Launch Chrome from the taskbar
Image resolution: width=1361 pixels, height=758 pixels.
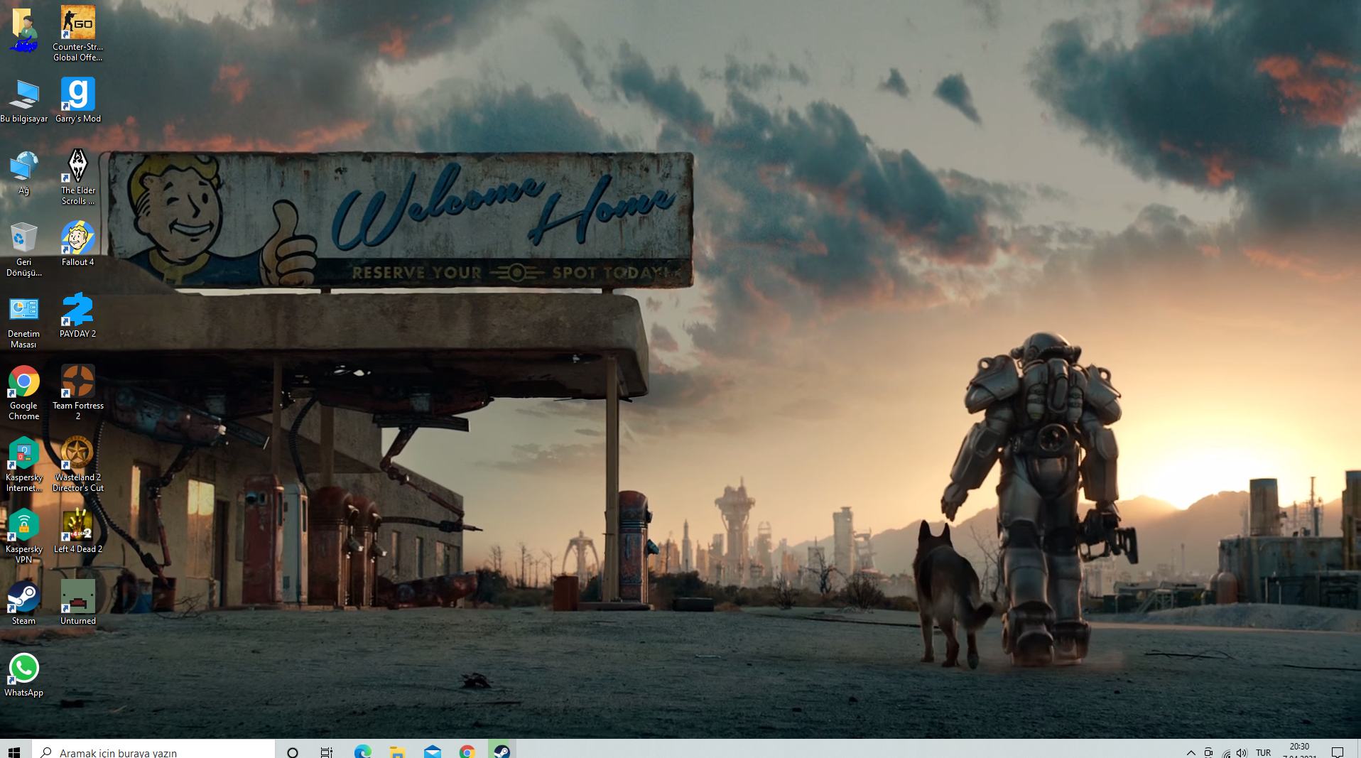click(467, 752)
